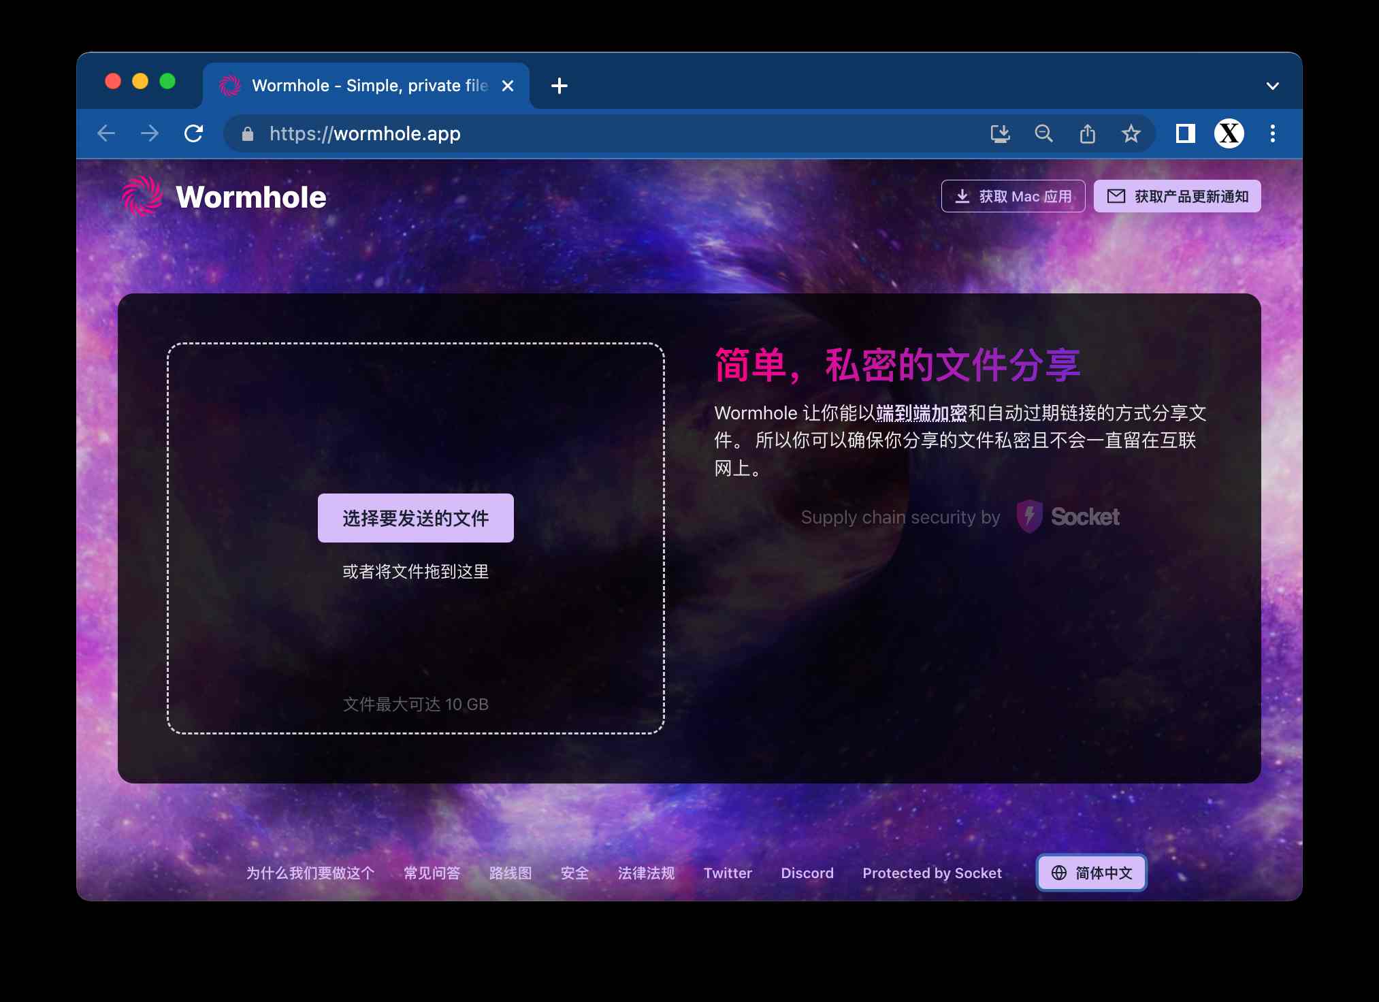Toggle the browser side panel icon
This screenshot has width=1379, height=1002.
pyautogui.click(x=1186, y=133)
